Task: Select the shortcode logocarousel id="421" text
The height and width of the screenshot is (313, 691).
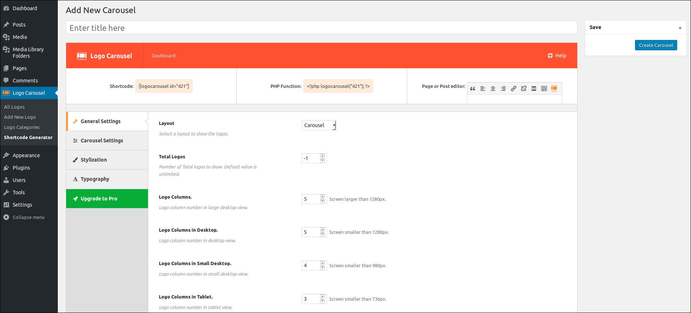Action: coord(164,86)
